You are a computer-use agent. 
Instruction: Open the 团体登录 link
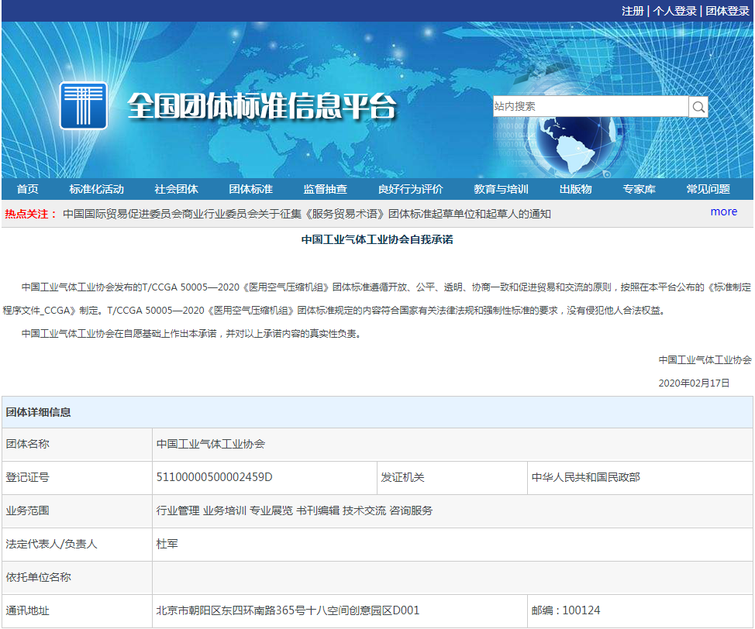pos(727,11)
